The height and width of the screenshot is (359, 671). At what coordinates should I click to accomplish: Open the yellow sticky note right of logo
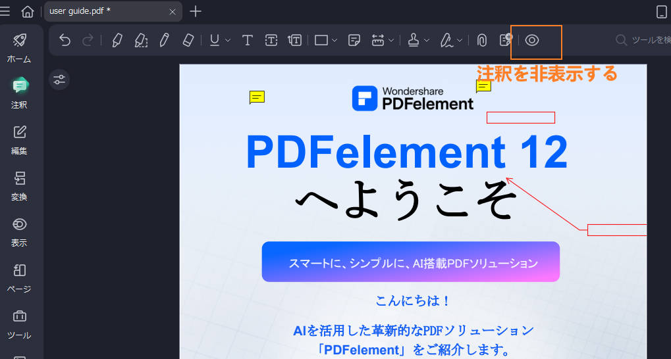[x=483, y=86]
